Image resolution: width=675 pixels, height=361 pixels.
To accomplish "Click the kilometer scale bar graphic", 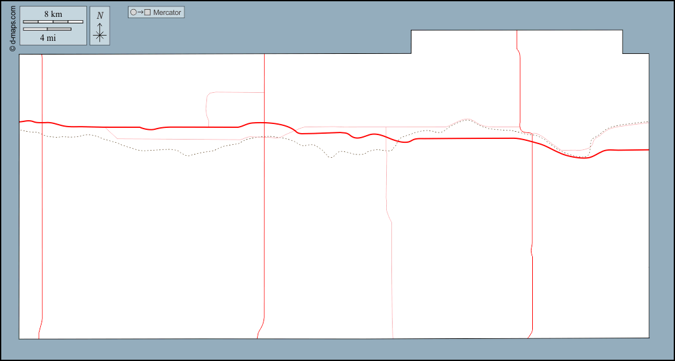I will pos(53,22).
